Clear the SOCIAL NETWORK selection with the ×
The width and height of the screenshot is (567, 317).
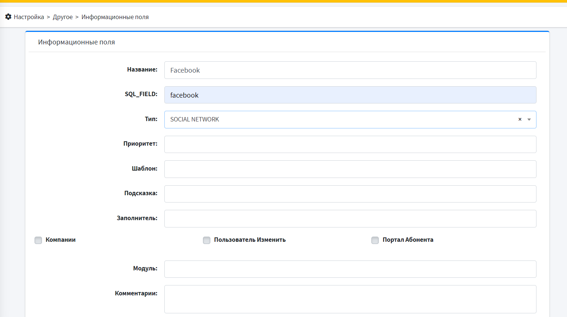(x=520, y=119)
